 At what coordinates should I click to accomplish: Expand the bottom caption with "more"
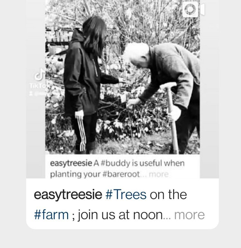[x=189, y=215]
